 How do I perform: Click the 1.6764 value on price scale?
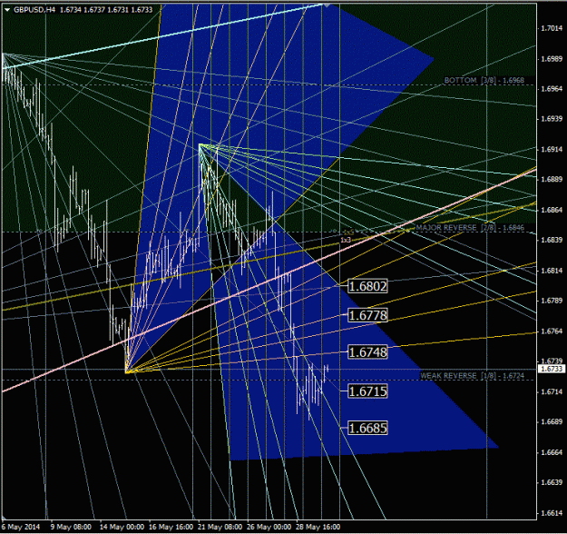coord(552,331)
